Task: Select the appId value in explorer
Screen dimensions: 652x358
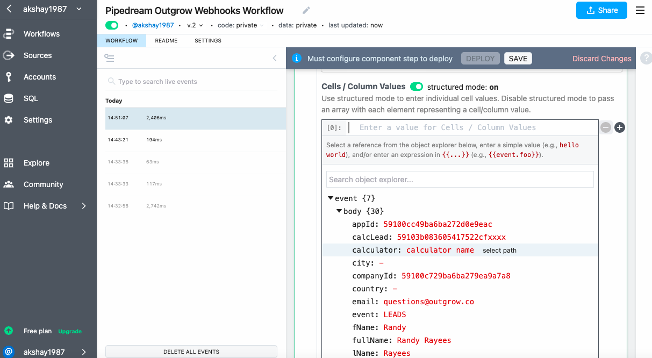Action: 438,224
